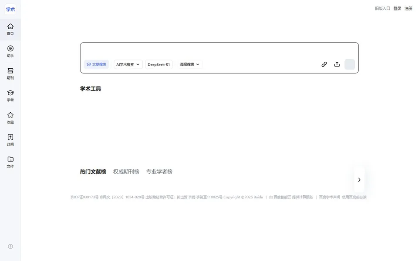Open the 京ICP证030173号 footer link
Screen dimensions: 418x261
tap(84, 197)
